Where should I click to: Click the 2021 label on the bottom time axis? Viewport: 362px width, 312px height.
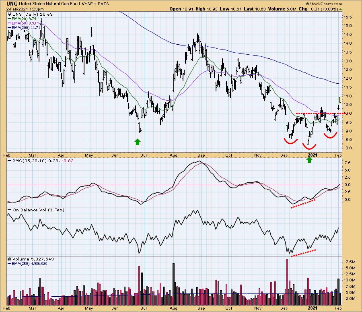click(x=313, y=308)
